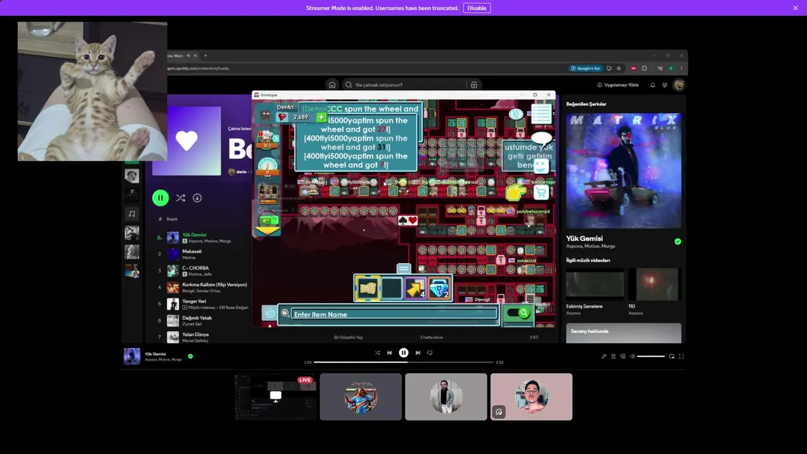Click now-playing album art in player bar
This screenshot has width=807, height=454.
[132, 356]
